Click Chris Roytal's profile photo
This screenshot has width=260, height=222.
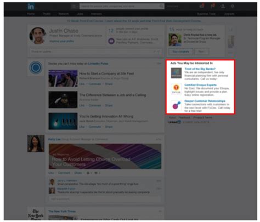coord(175,40)
